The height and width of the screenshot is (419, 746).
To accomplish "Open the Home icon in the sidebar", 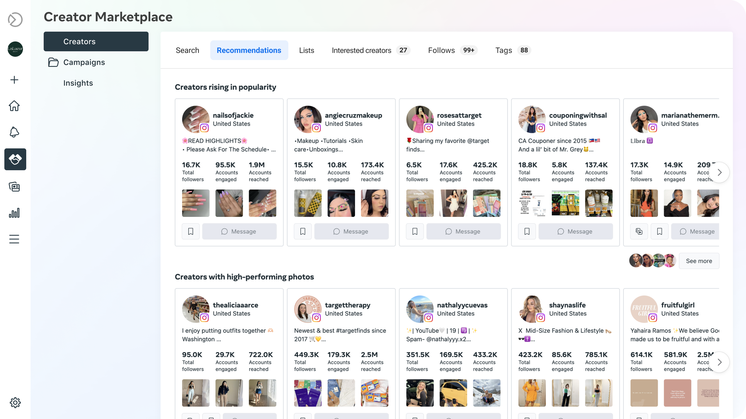I will (x=14, y=106).
